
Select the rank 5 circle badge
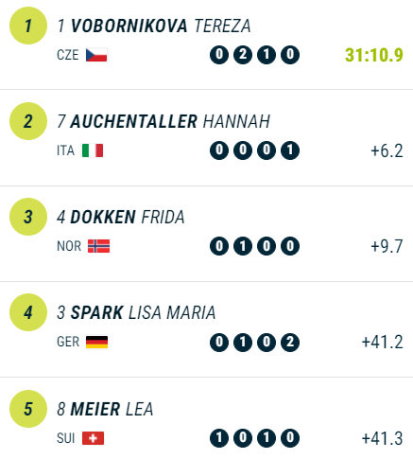[28, 409]
